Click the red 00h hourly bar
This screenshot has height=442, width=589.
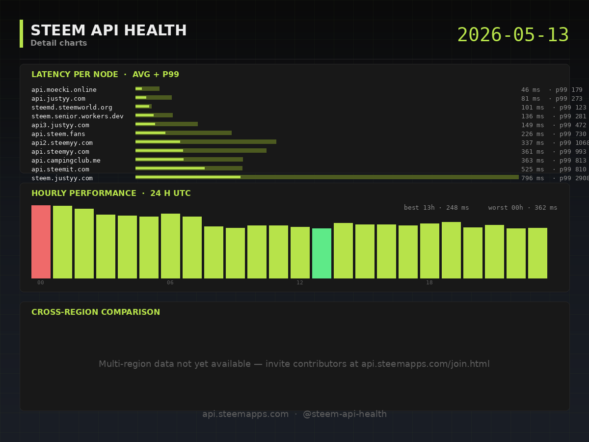coord(41,242)
